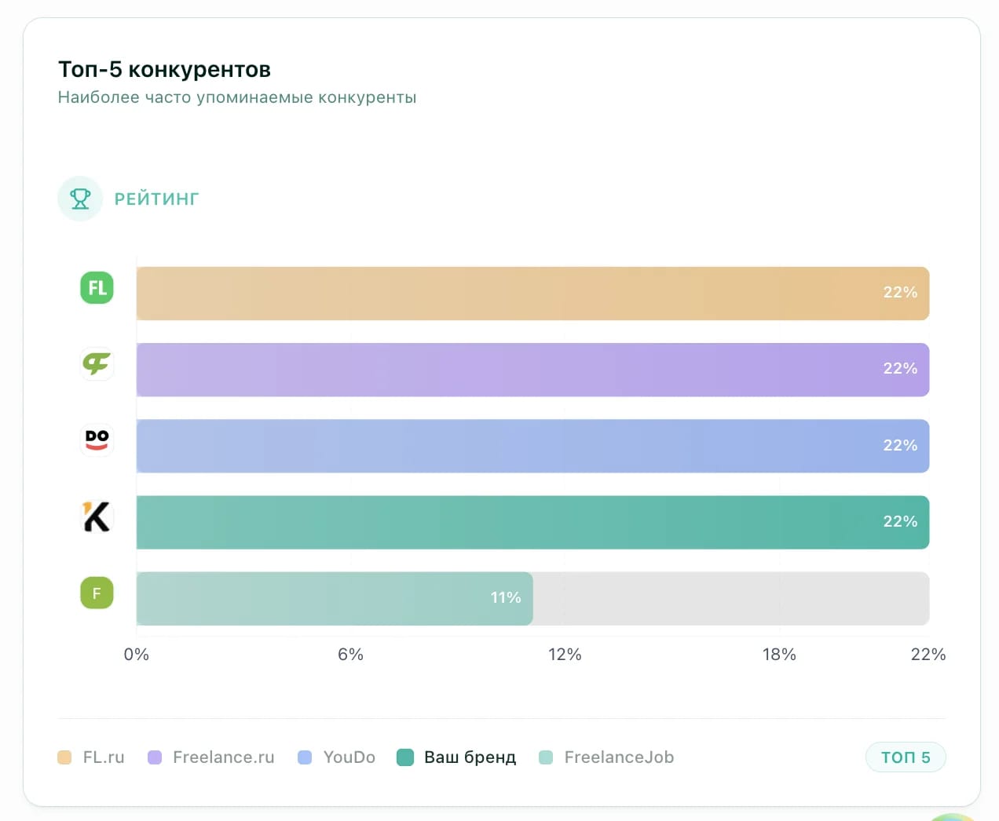This screenshot has height=821, width=999.
Task: Toggle the FL.ru series in the legend
Action: (91, 757)
